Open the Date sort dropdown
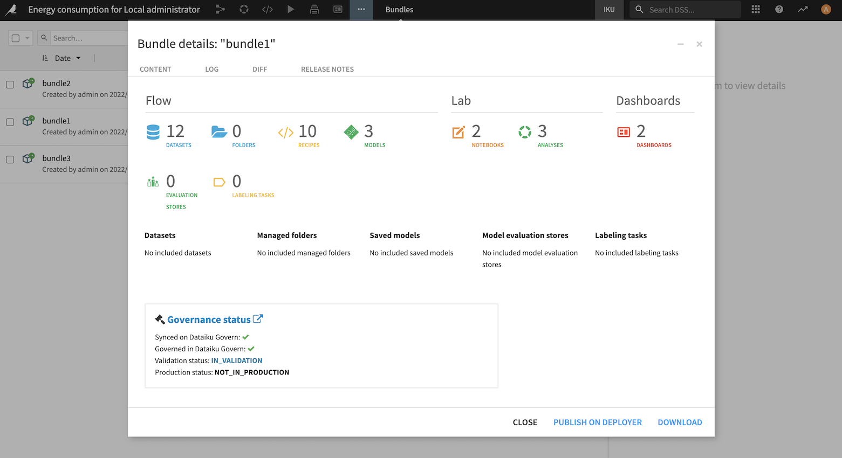 (68, 58)
